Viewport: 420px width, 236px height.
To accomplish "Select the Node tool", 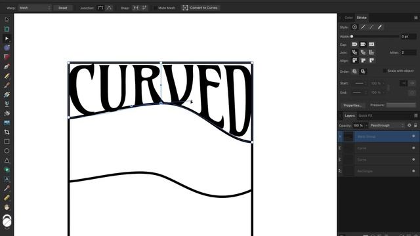I will tap(7, 39).
